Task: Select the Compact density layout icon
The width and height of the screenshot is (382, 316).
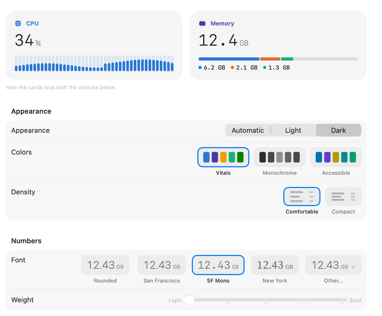Action: [x=343, y=197]
